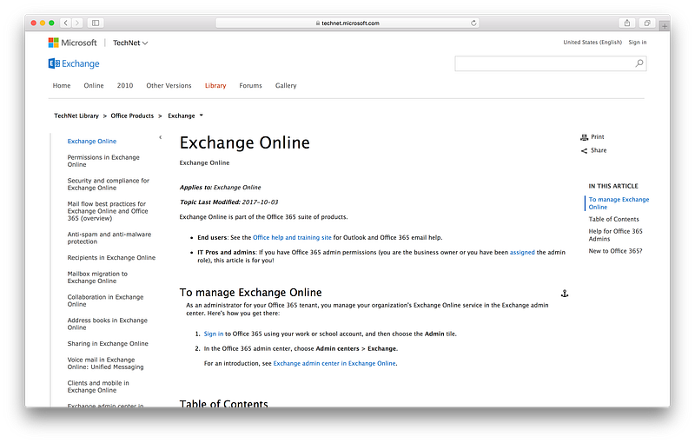
Task: Go to Office Products breadcrumb
Action: coord(132,116)
